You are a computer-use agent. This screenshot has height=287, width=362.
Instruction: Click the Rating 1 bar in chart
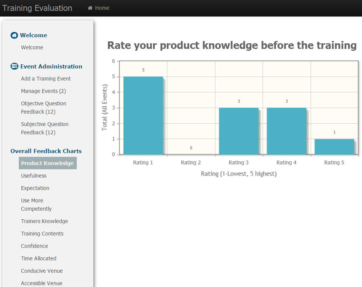click(143, 115)
